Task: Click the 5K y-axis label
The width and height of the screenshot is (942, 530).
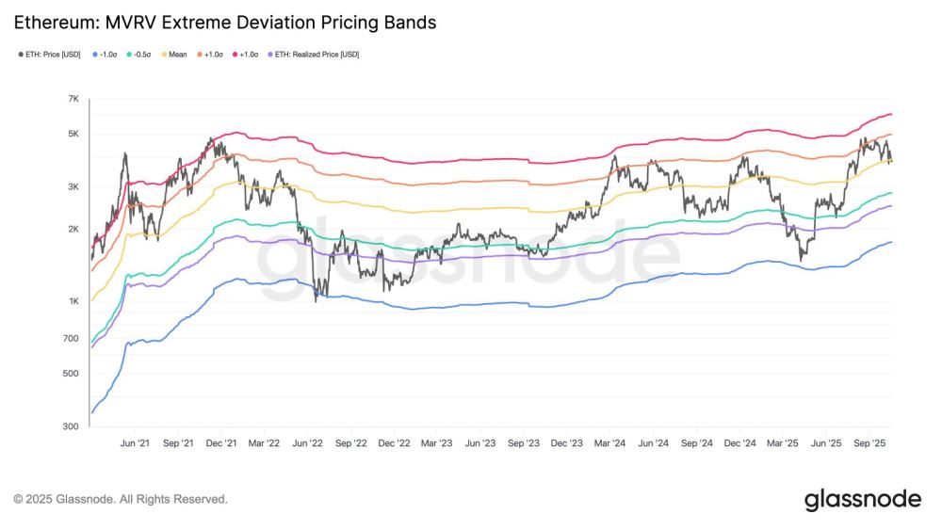Action: point(73,134)
